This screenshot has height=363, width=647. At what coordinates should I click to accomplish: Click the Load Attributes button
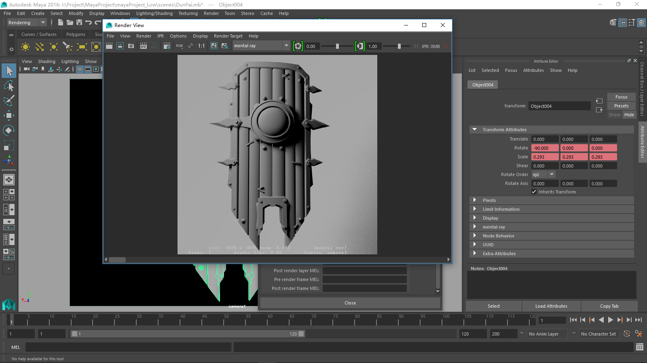tap(551, 306)
